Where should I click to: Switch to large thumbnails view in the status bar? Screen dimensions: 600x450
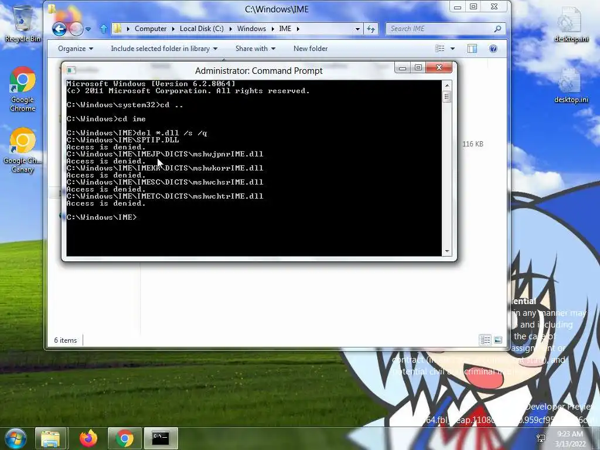pos(498,340)
